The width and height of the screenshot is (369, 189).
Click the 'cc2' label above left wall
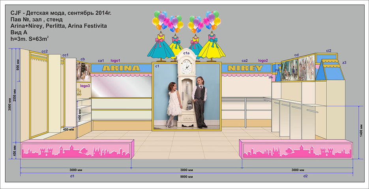pyautogui.click(x=45, y=51)
